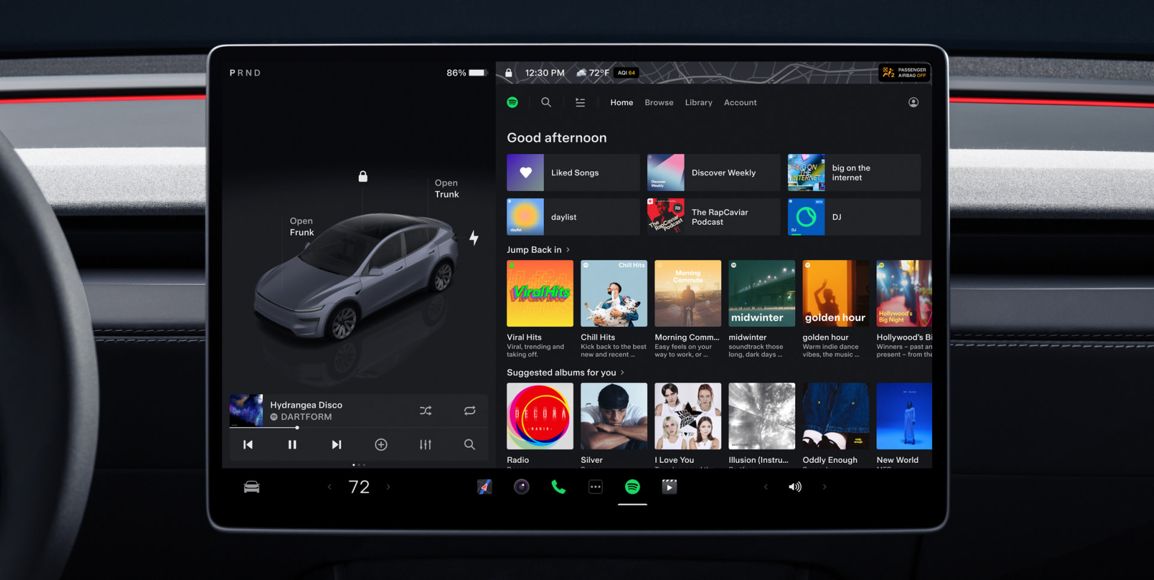
Task: Tap the car lock icon above vehicle
Action: point(363,176)
